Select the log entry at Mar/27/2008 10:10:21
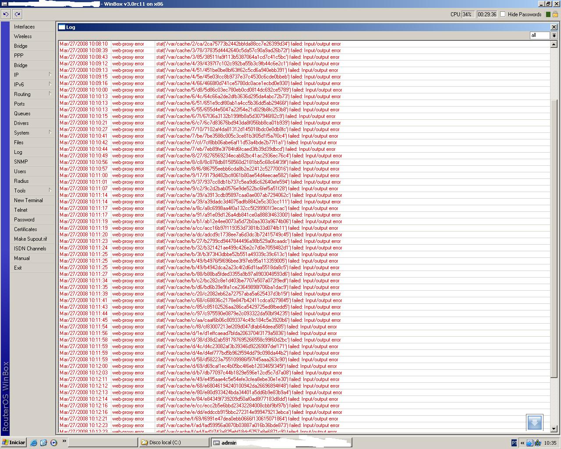Screen dimensions: 561x449 click(304, 123)
